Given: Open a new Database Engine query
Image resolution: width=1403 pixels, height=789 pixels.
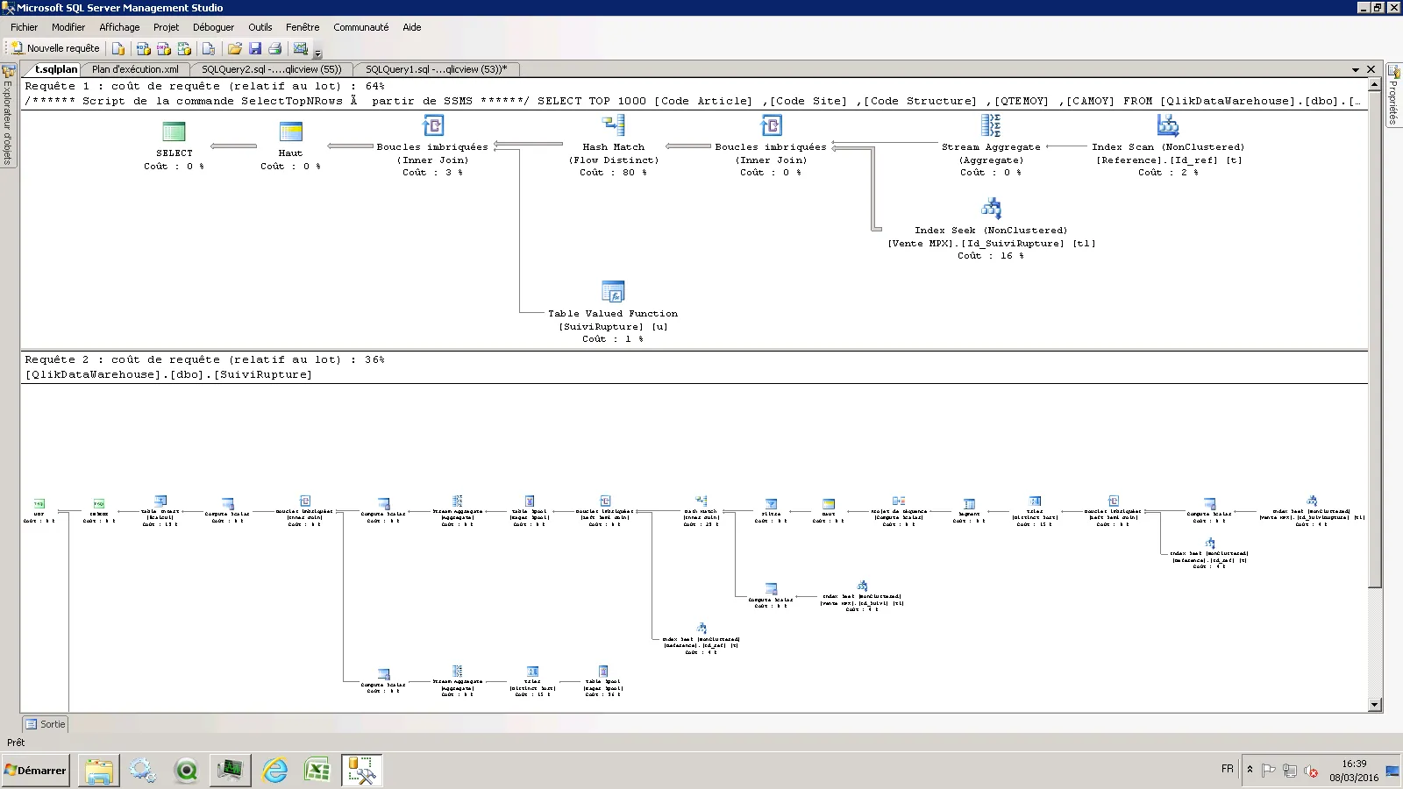Looking at the screenshot, I should click(x=118, y=48).
